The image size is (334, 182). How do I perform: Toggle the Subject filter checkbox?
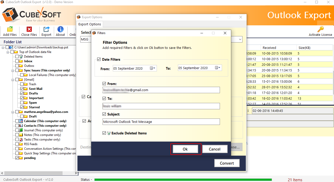coord(104,114)
